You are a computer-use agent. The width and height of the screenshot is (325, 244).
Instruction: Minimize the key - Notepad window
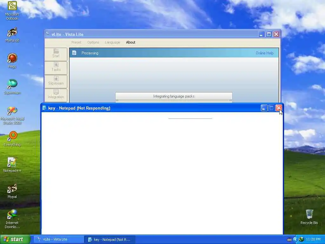264,108
